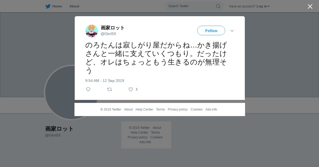Like the tweet with heart icon
Image resolution: width=319 pixels, height=167 pixels.
coord(131,89)
